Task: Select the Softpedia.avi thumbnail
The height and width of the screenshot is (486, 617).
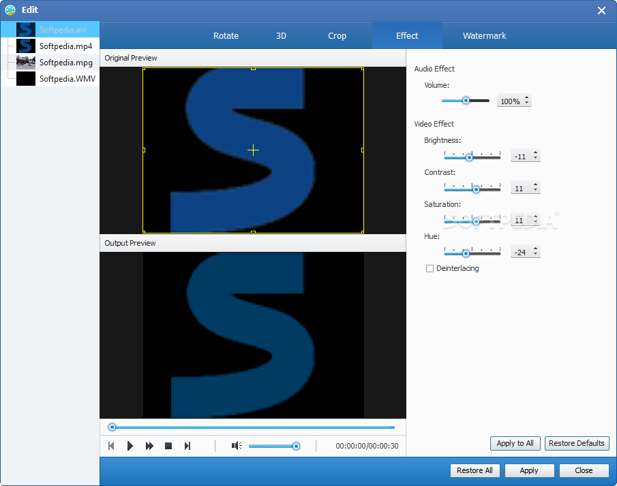Action: pyautogui.click(x=26, y=30)
